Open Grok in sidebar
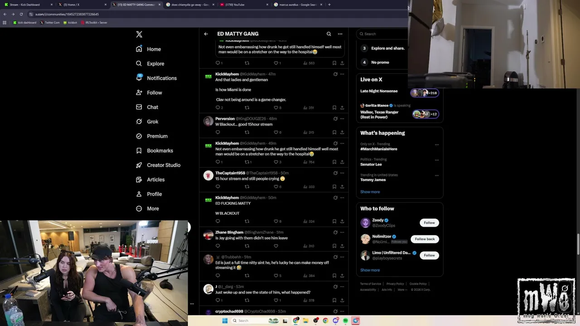The width and height of the screenshot is (580, 326). [x=147, y=121]
